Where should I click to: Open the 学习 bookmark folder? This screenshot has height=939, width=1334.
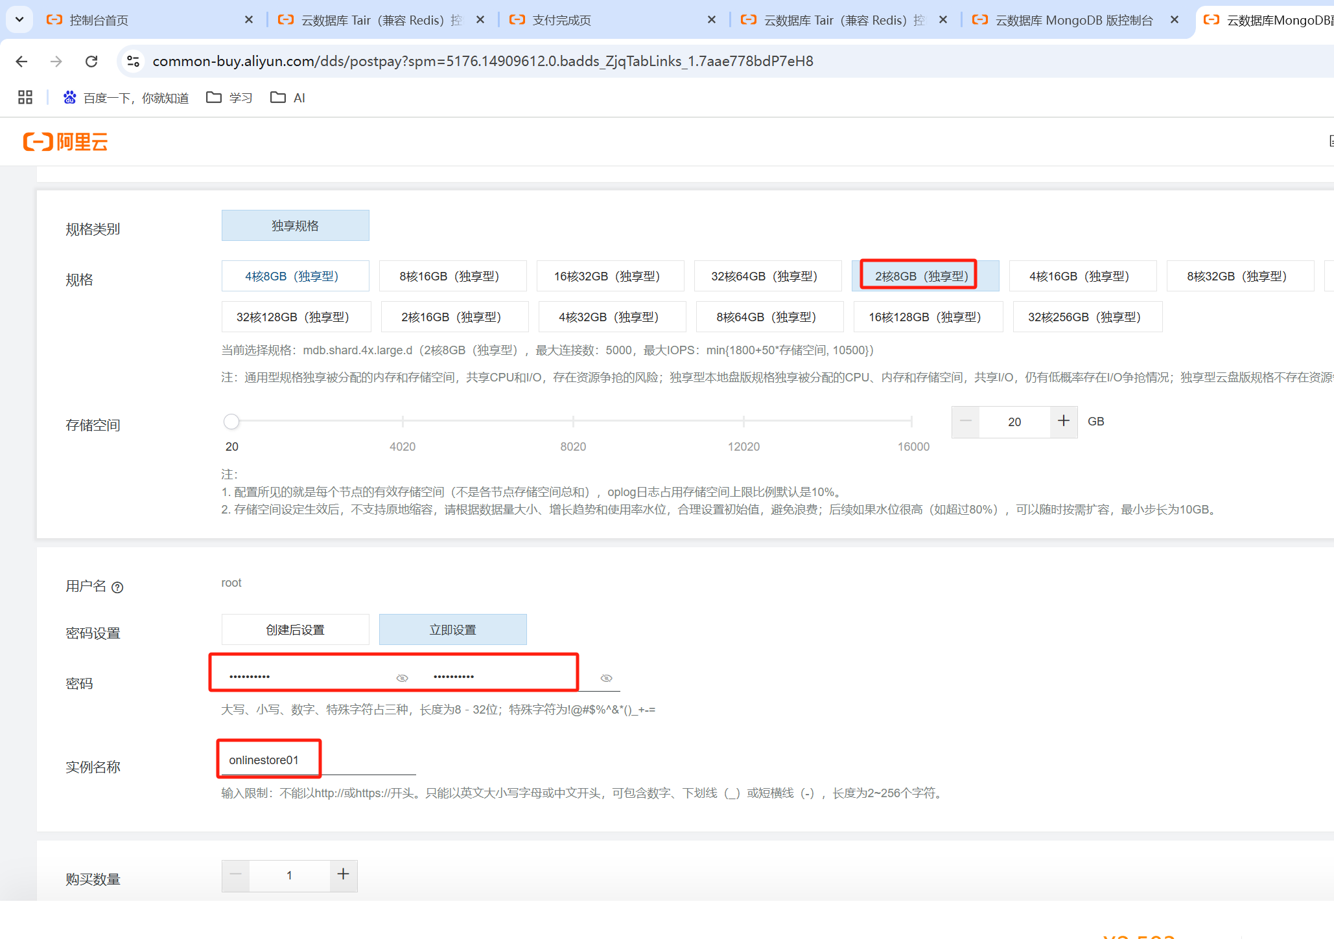[x=229, y=98]
